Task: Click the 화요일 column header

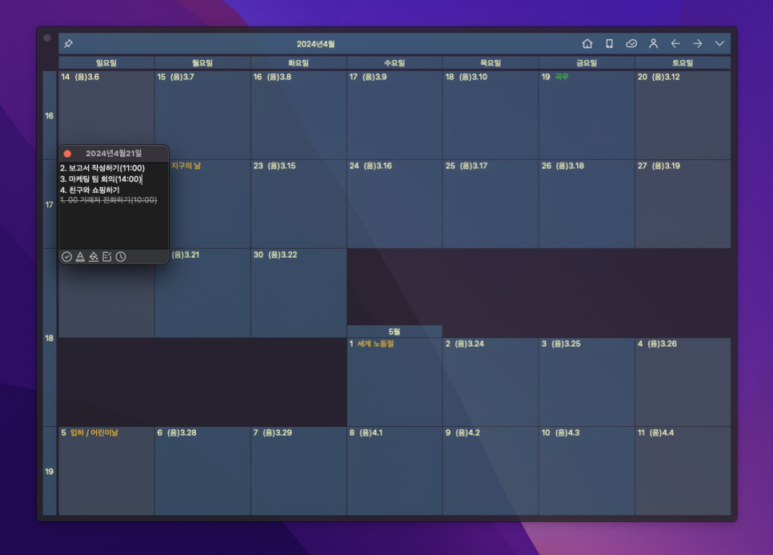Action: 298,62
